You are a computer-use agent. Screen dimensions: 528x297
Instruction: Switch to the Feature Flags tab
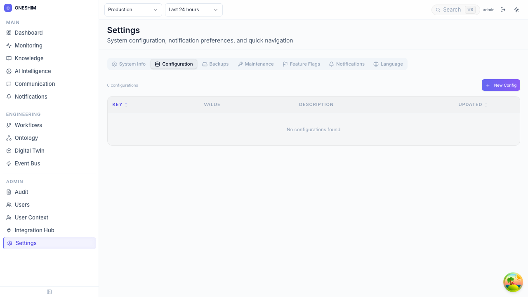pos(301,64)
